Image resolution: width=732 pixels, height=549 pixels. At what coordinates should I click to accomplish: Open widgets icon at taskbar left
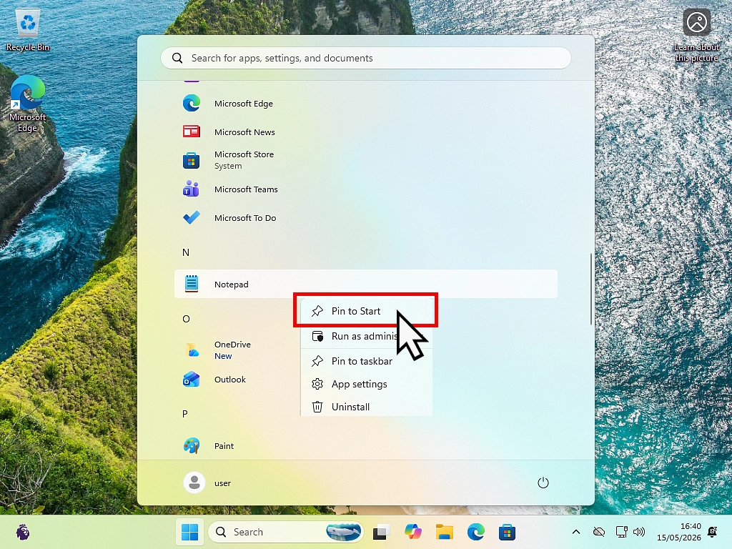pos(22,532)
